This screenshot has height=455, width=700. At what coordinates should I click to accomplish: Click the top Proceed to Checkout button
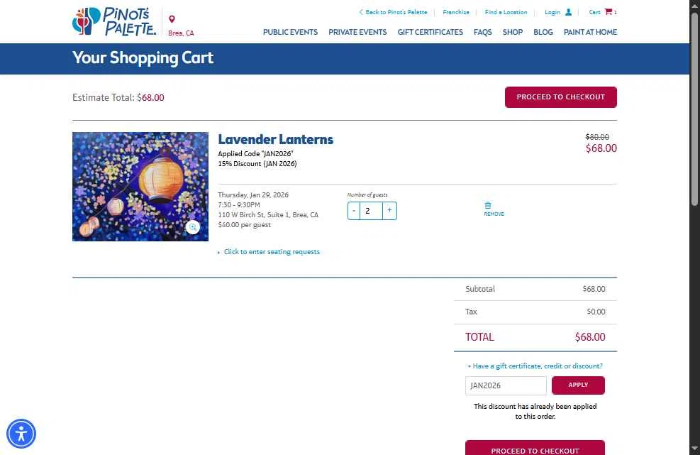[x=561, y=97]
